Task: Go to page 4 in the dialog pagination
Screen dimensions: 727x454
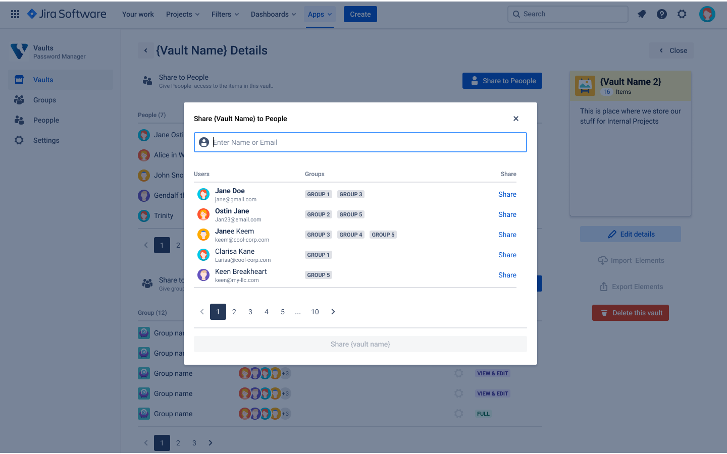Action: click(x=267, y=312)
